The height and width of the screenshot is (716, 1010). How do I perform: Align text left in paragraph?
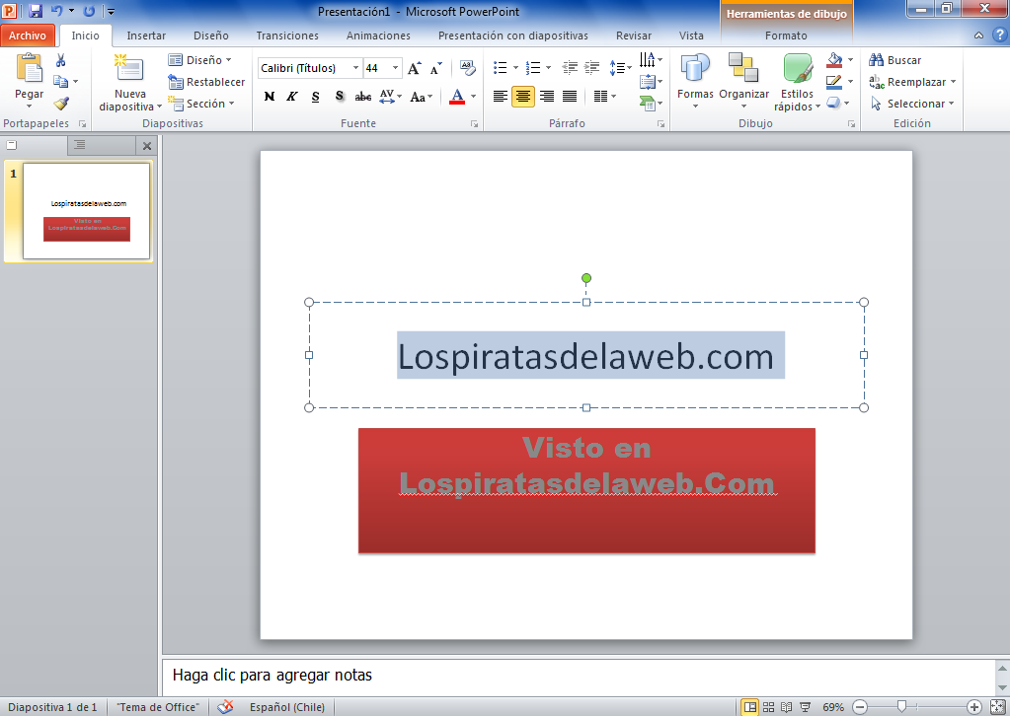(501, 97)
